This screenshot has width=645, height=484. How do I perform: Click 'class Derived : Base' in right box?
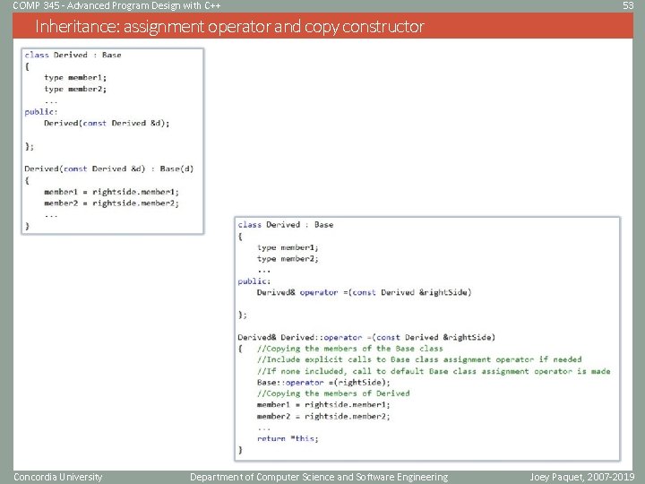pyautogui.click(x=286, y=225)
